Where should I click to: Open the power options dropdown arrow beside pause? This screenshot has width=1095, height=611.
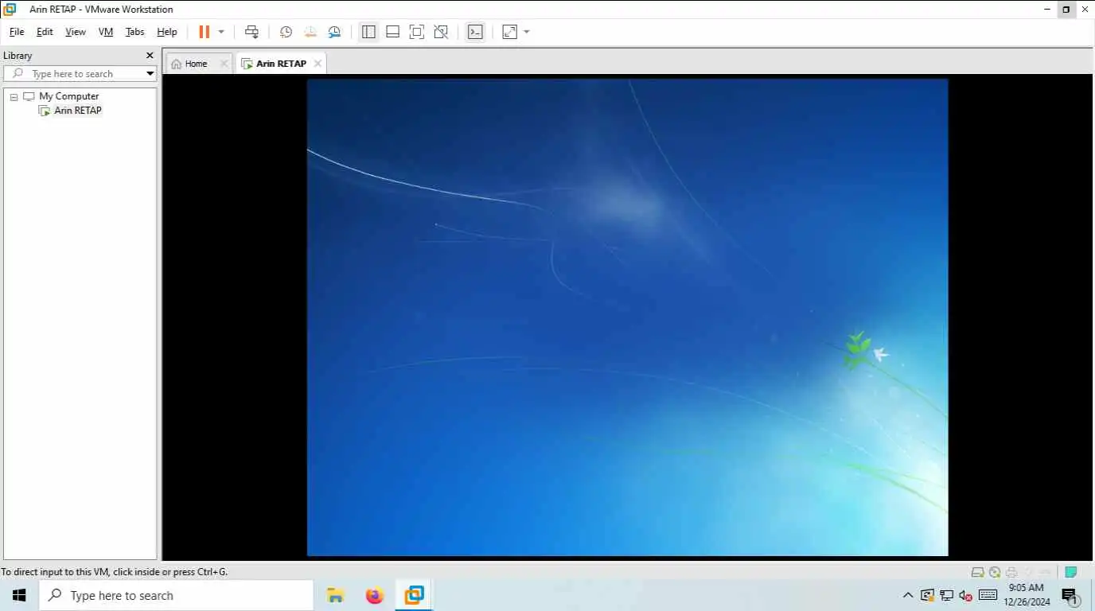tap(221, 32)
